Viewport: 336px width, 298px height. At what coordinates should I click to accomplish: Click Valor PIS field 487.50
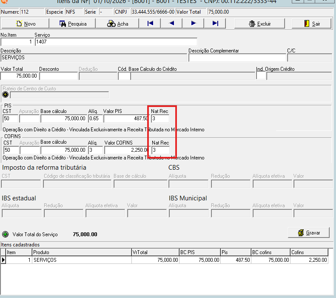[126, 119]
